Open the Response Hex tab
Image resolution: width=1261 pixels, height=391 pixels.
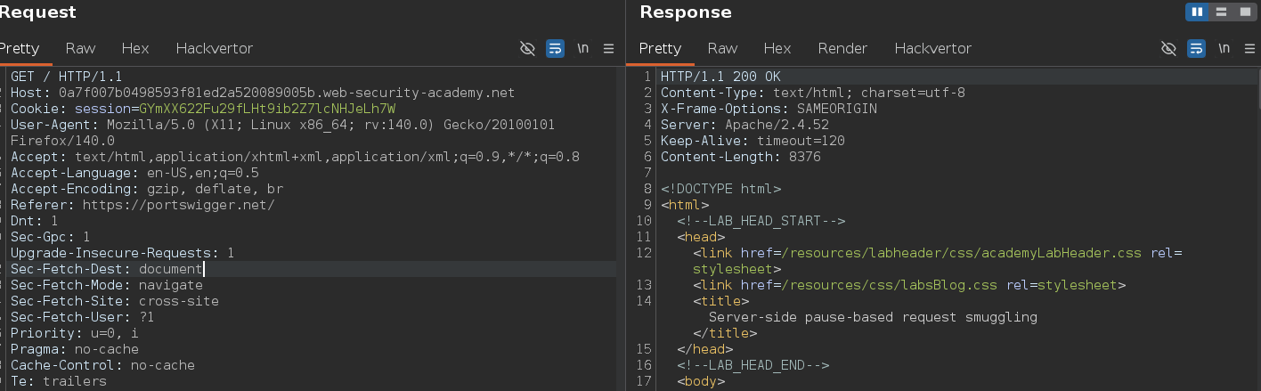click(x=777, y=48)
